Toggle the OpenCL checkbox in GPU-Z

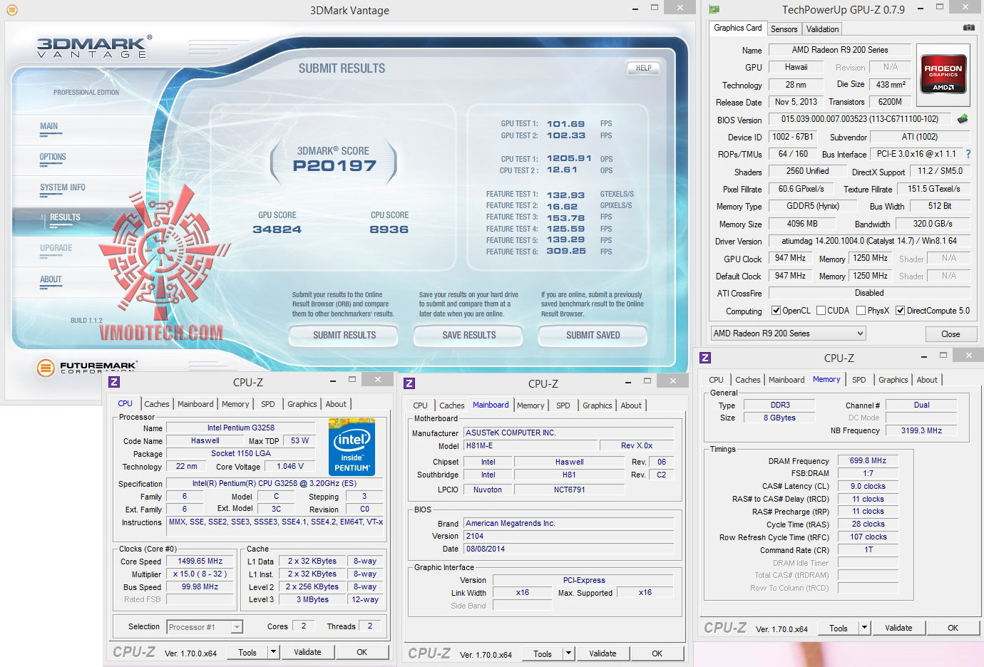coord(777,311)
